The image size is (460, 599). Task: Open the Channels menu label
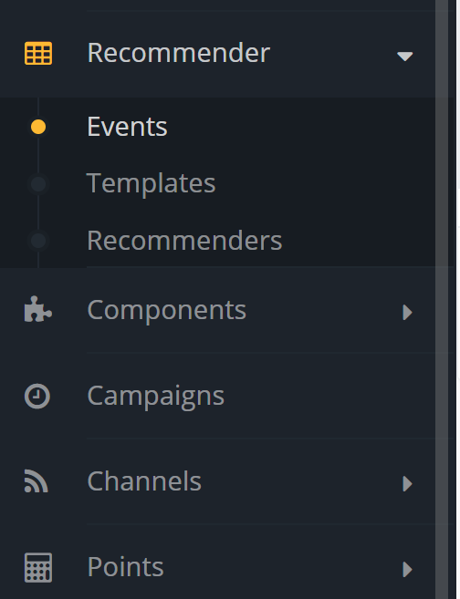144,481
